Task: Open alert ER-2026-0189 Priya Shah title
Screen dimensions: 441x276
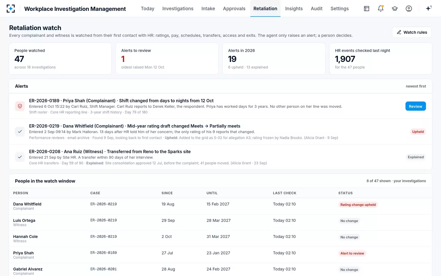Action: tap(121, 101)
